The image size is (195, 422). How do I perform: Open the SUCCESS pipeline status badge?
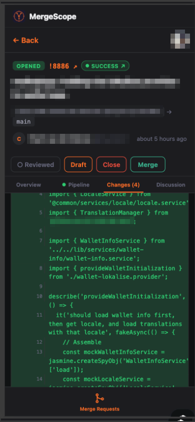point(105,66)
